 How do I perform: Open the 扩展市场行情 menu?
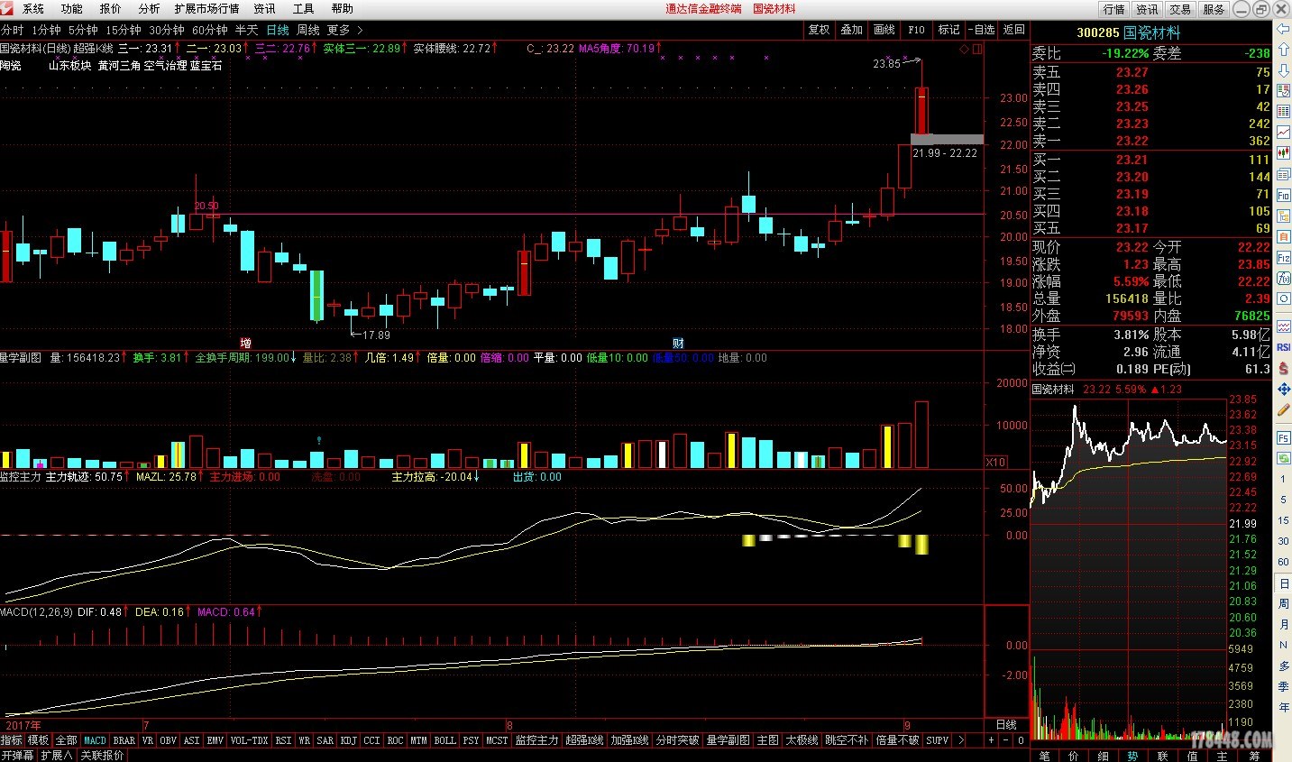pyautogui.click(x=206, y=8)
